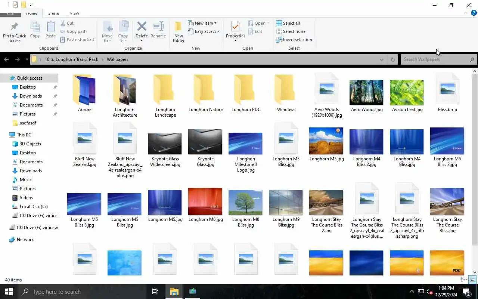The width and height of the screenshot is (478, 299).
Task: Select Longhorn Nature folder
Action: pos(205,93)
